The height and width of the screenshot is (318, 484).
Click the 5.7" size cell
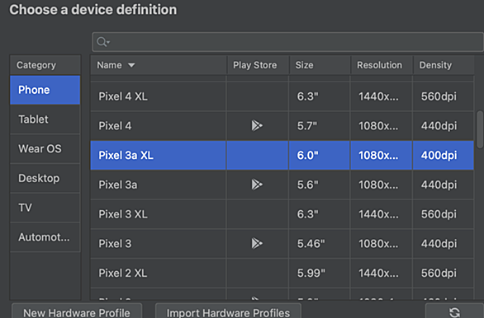tap(319, 126)
